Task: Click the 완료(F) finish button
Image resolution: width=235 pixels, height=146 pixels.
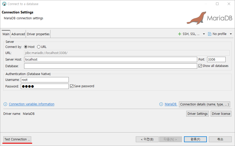Action: (195, 139)
